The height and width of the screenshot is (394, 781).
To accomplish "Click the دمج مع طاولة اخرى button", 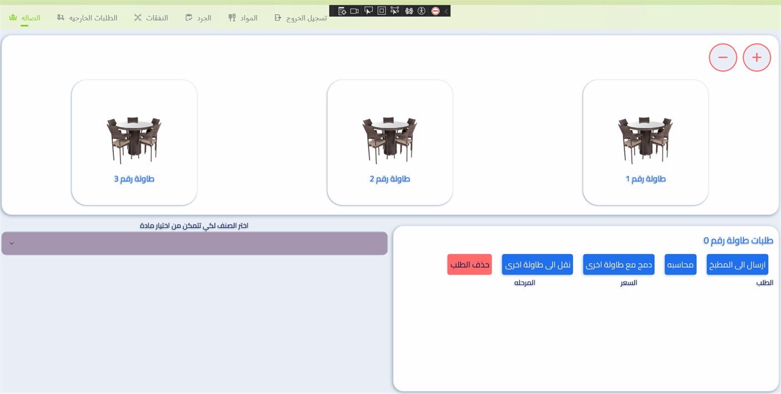I will click(x=619, y=265).
